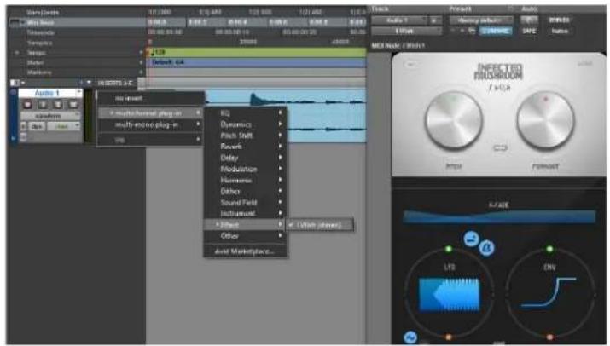Click the Native button in the plug-in header
The width and height of the screenshot is (610, 346).
[560, 31]
